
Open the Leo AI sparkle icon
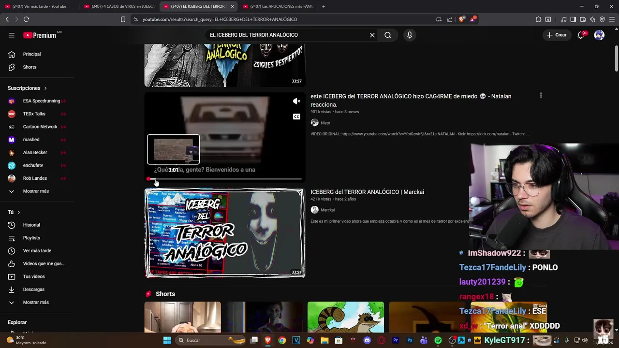tap(592, 19)
